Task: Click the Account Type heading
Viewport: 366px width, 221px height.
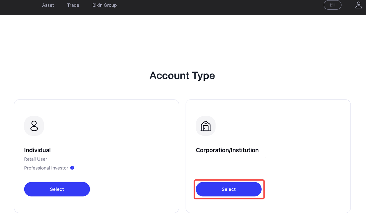Action: click(x=182, y=75)
